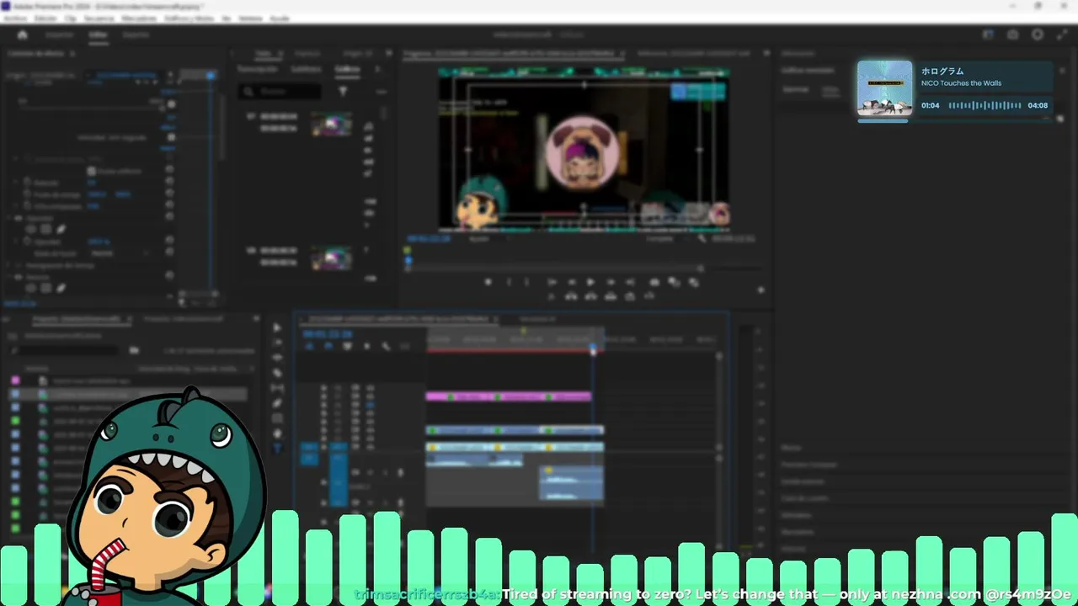Image resolution: width=1078 pixels, height=606 pixels.
Task: Open the Archivo menu
Action: click(13, 18)
